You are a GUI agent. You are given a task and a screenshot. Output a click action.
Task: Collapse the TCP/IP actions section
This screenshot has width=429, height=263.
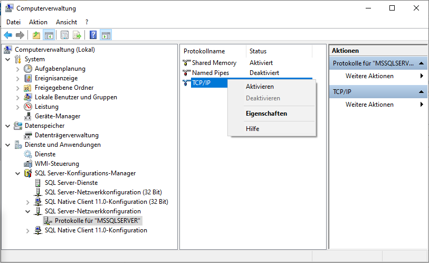coord(422,92)
